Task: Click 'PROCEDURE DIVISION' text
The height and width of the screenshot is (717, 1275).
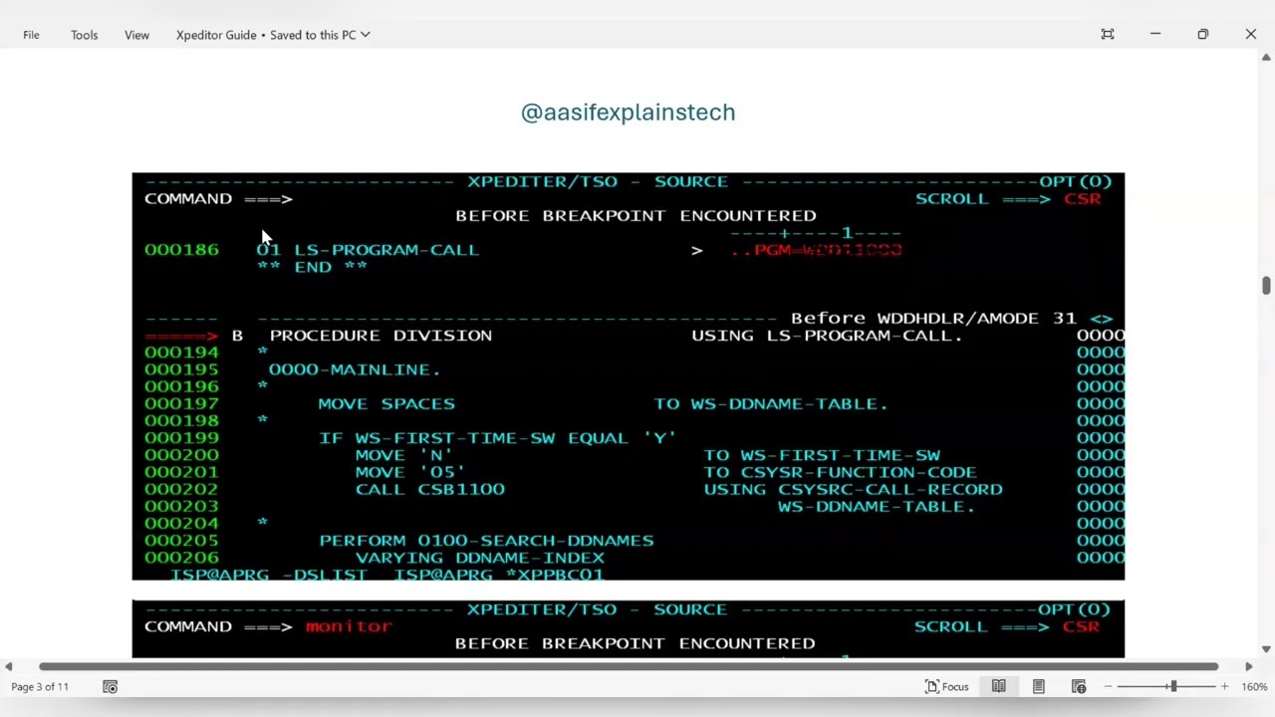Action: click(x=381, y=336)
